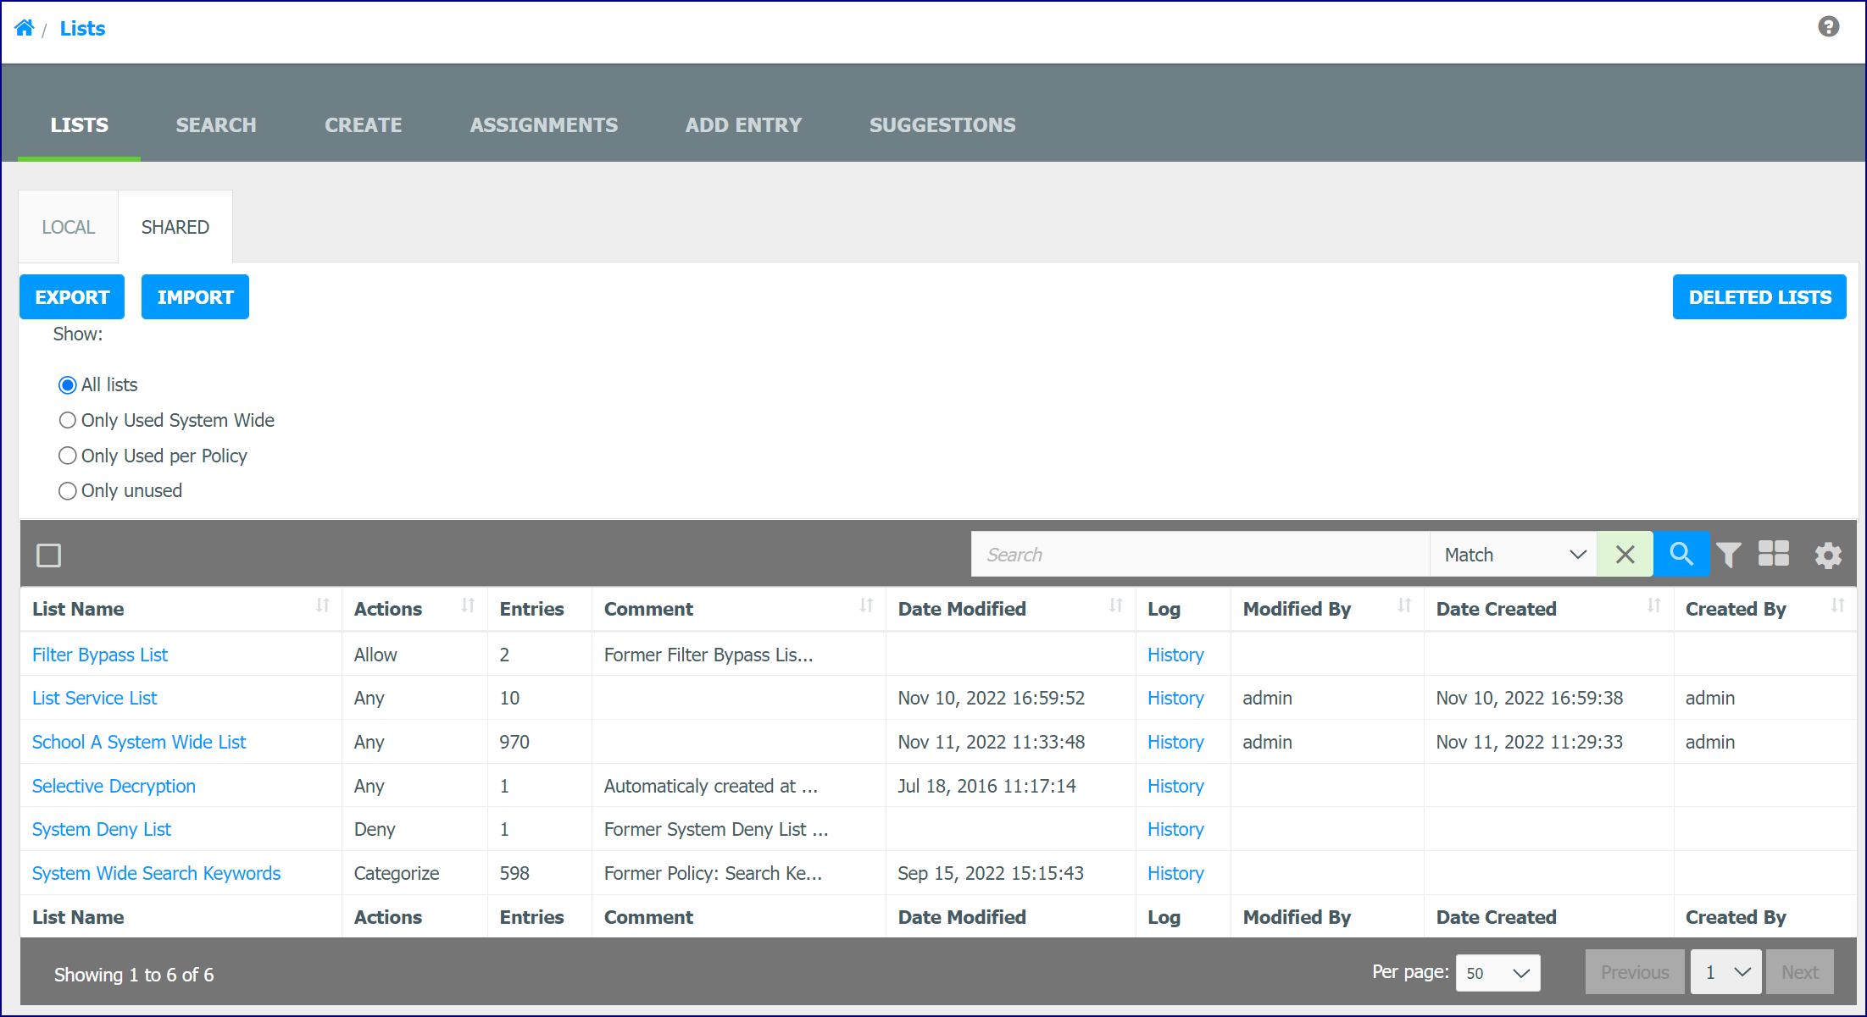Clear search with the X icon

click(1625, 555)
